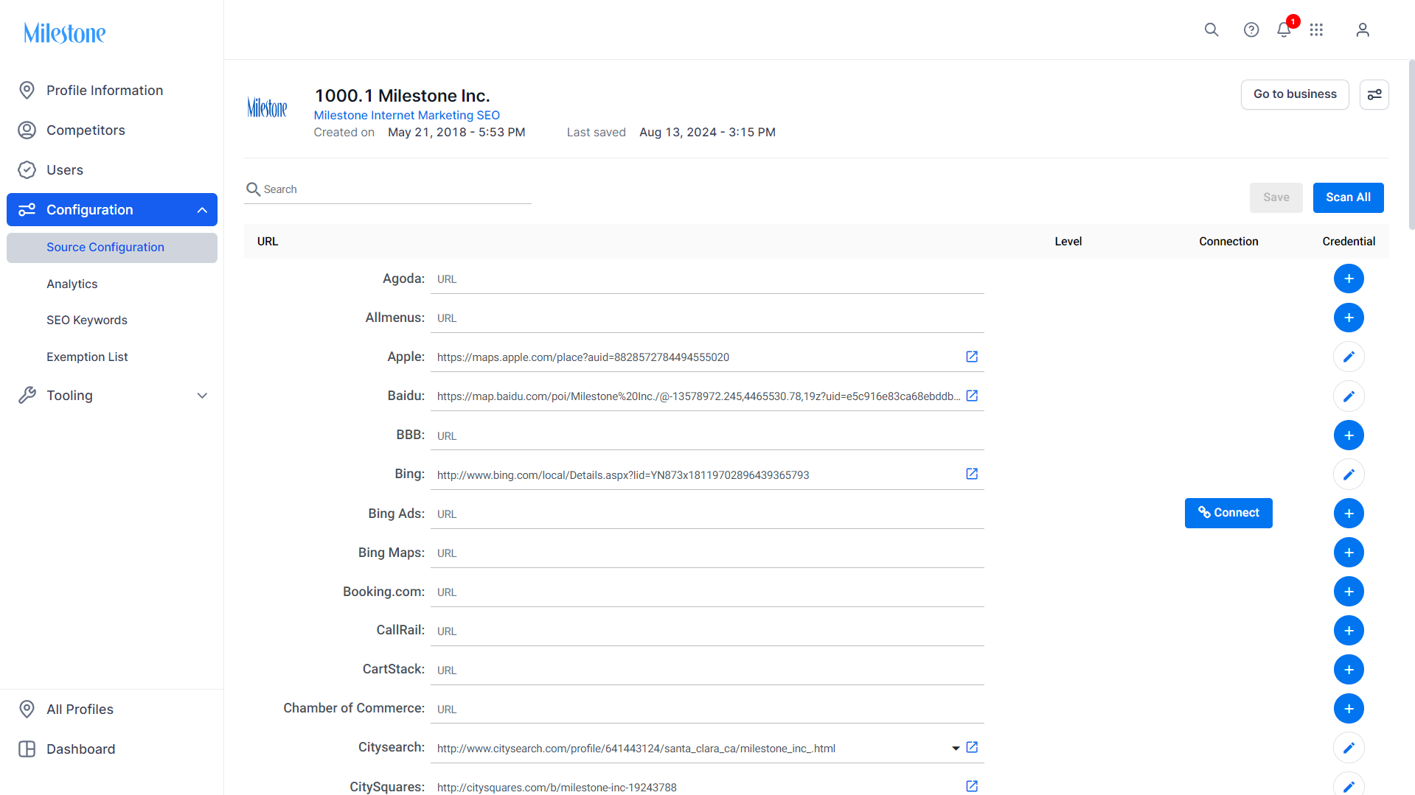Image resolution: width=1415 pixels, height=795 pixels.
Task: Open the user account icon
Action: coord(1363,29)
